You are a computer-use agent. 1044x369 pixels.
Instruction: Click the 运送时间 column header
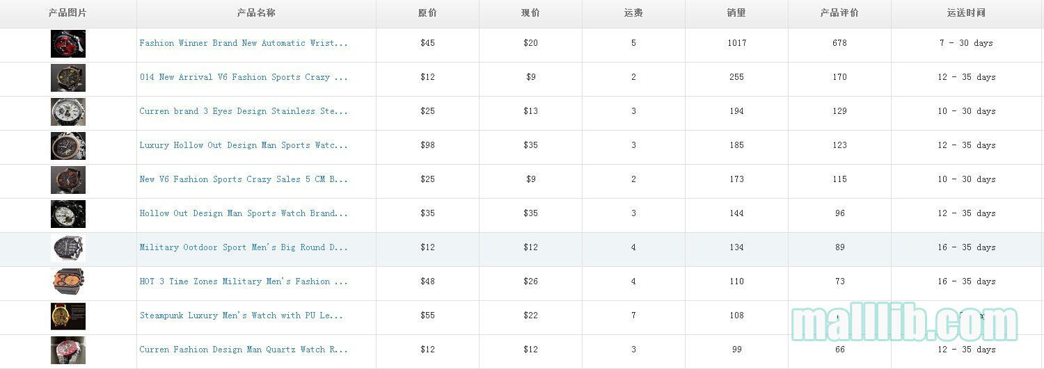[x=966, y=13]
